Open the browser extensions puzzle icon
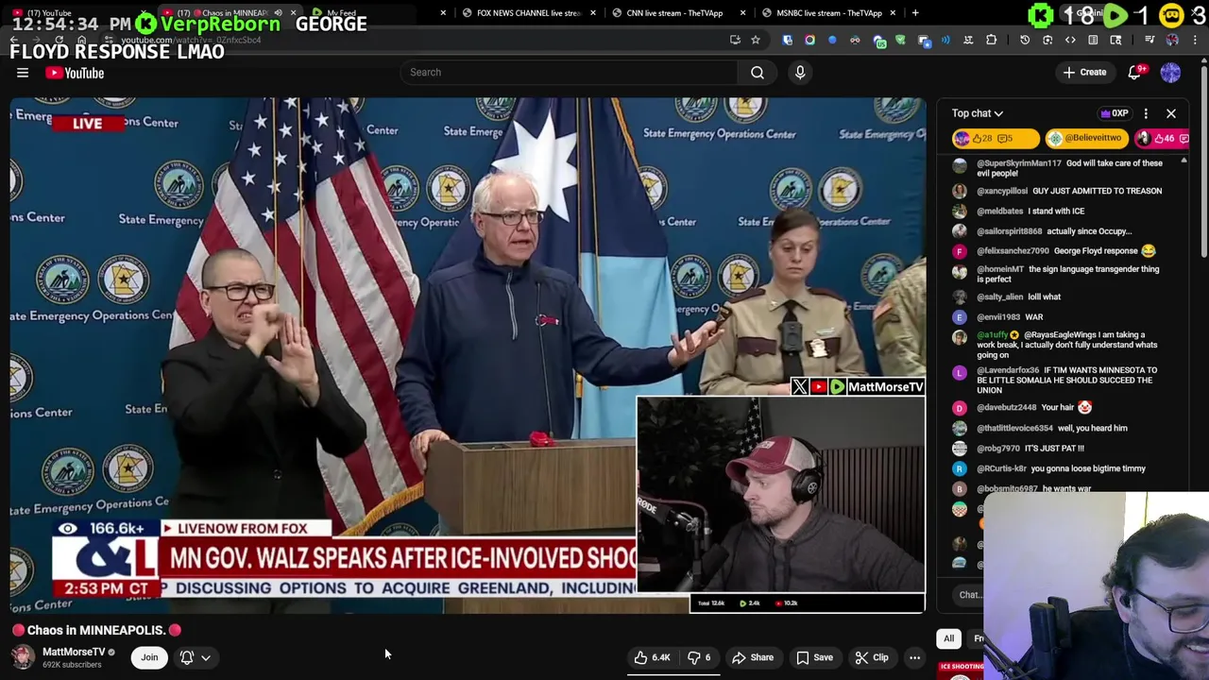The height and width of the screenshot is (680, 1209). (991, 40)
